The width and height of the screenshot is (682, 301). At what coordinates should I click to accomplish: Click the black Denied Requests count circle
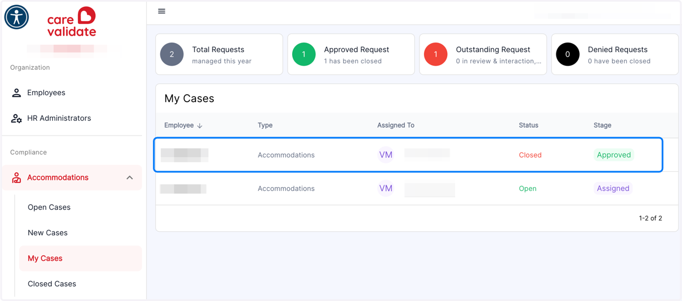click(567, 54)
